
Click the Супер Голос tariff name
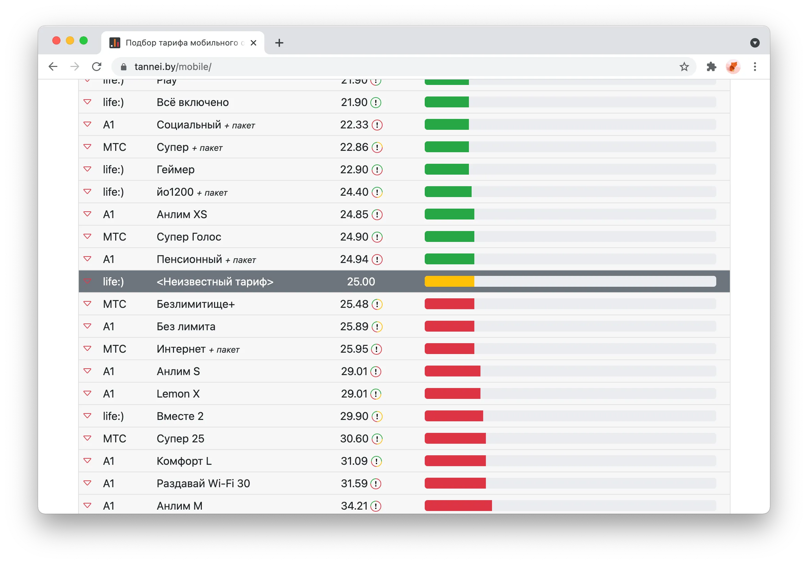pyautogui.click(x=189, y=237)
